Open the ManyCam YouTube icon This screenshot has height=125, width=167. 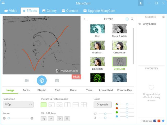click(x=159, y=121)
